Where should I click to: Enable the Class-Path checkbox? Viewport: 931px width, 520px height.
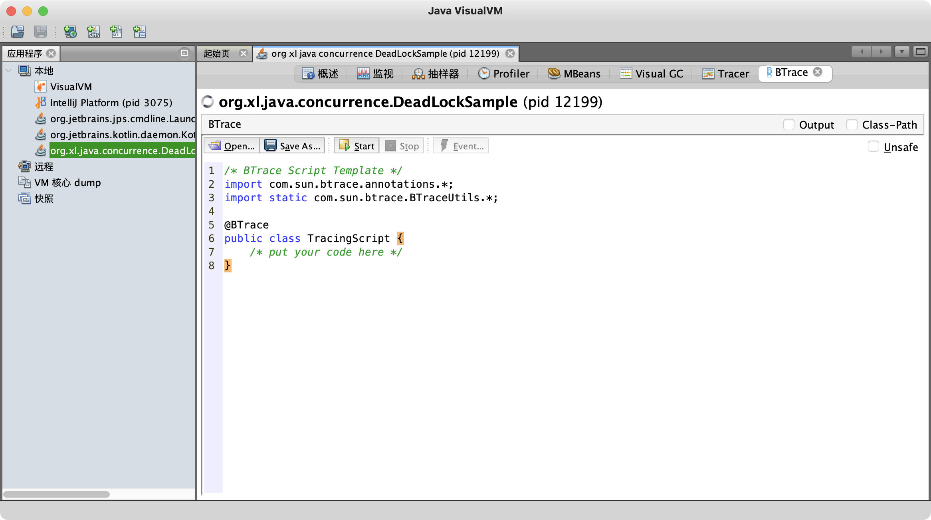click(852, 125)
